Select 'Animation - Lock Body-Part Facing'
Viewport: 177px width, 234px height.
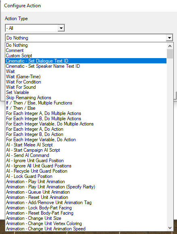86,208
